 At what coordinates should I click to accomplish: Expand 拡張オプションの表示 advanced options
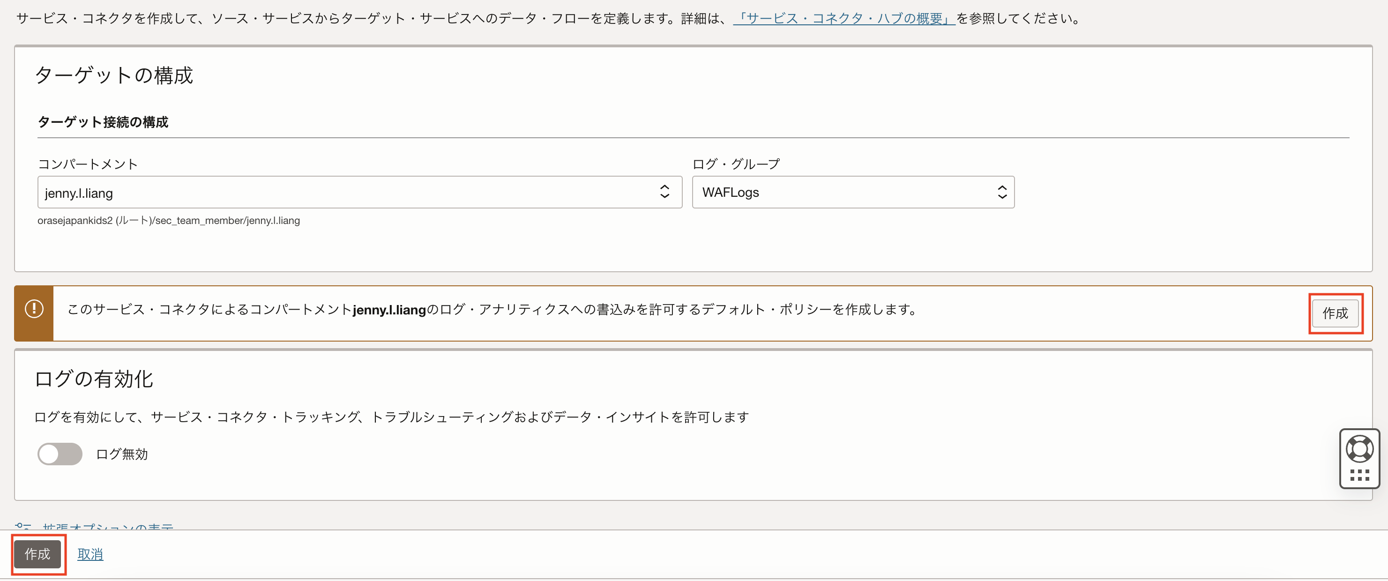[x=108, y=526]
